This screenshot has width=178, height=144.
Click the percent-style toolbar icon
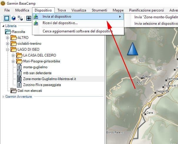(x=20, y=18)
